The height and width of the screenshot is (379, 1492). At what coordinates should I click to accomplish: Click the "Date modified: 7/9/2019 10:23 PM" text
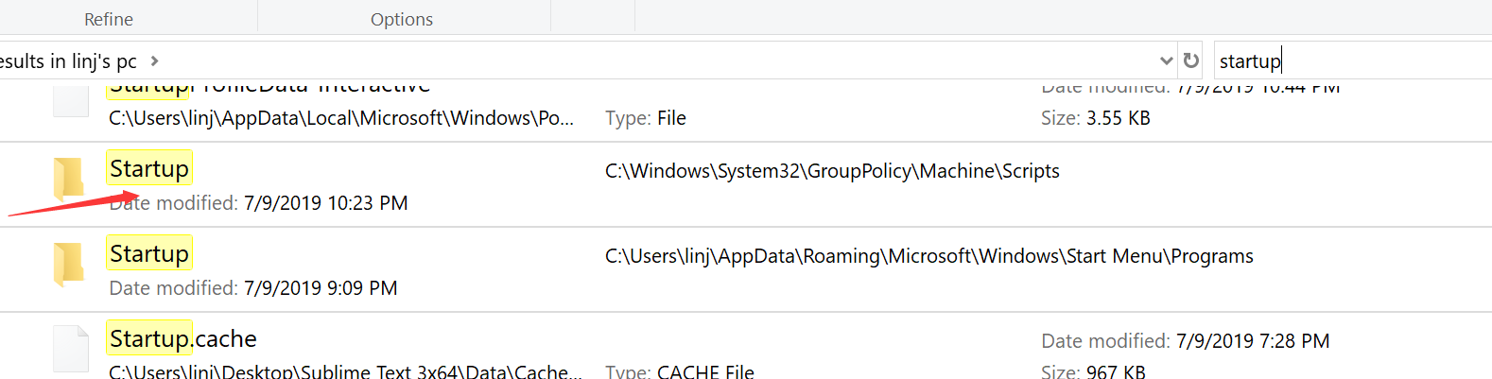pyautogui.click(x=259, y=203)
